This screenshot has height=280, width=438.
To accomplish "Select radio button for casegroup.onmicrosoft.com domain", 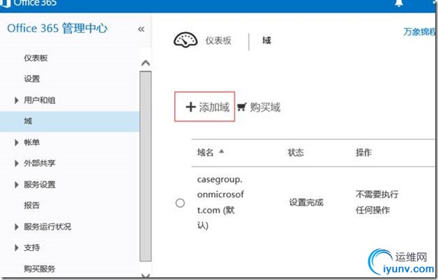I will (x=180, y=203).
